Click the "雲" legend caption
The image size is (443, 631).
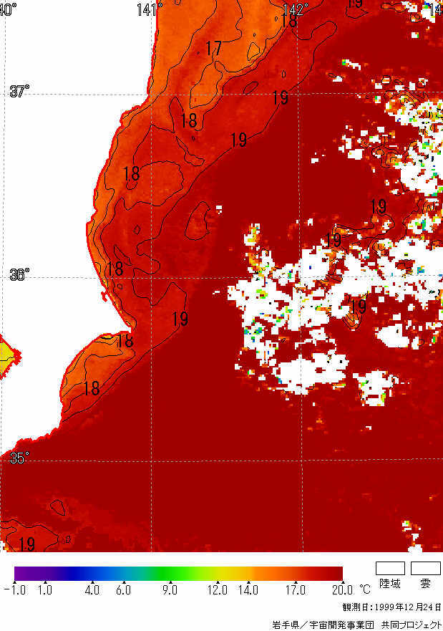[x=425, y=583]
